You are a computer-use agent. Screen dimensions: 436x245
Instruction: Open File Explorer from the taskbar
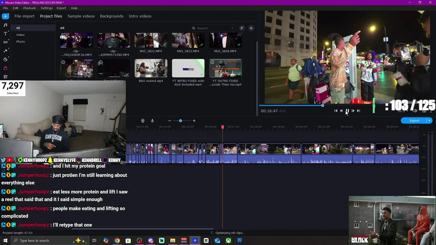point(173,241)
